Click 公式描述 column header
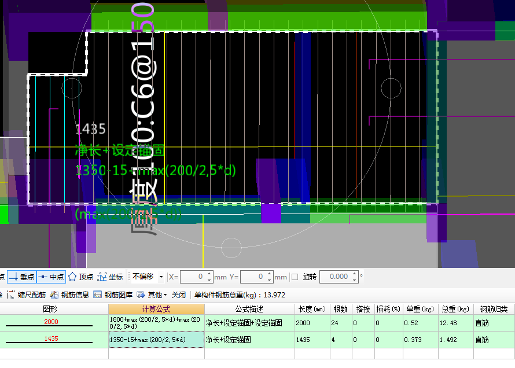This screenshot has width=515, height=368. tap(249, 309)
